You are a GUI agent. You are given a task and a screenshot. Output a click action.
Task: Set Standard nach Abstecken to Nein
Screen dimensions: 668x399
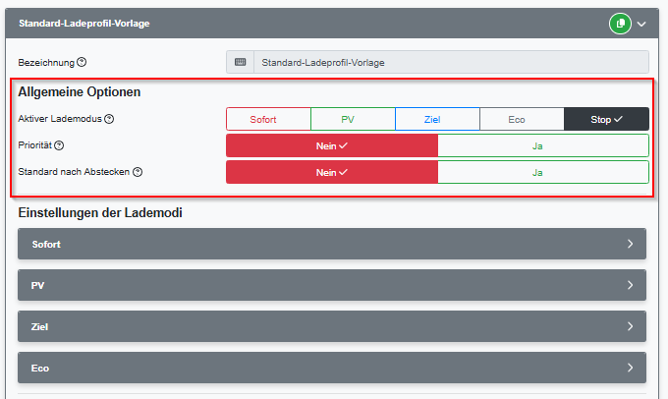coord(332,172)
